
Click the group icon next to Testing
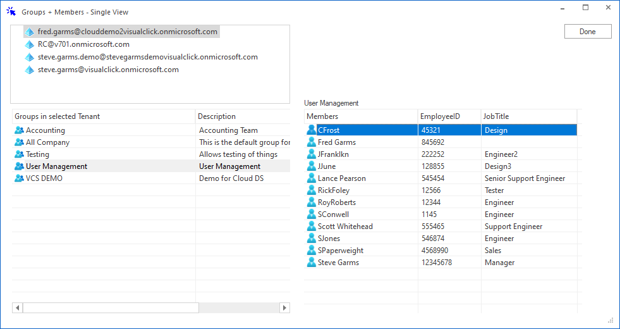(x=19, y=154)
